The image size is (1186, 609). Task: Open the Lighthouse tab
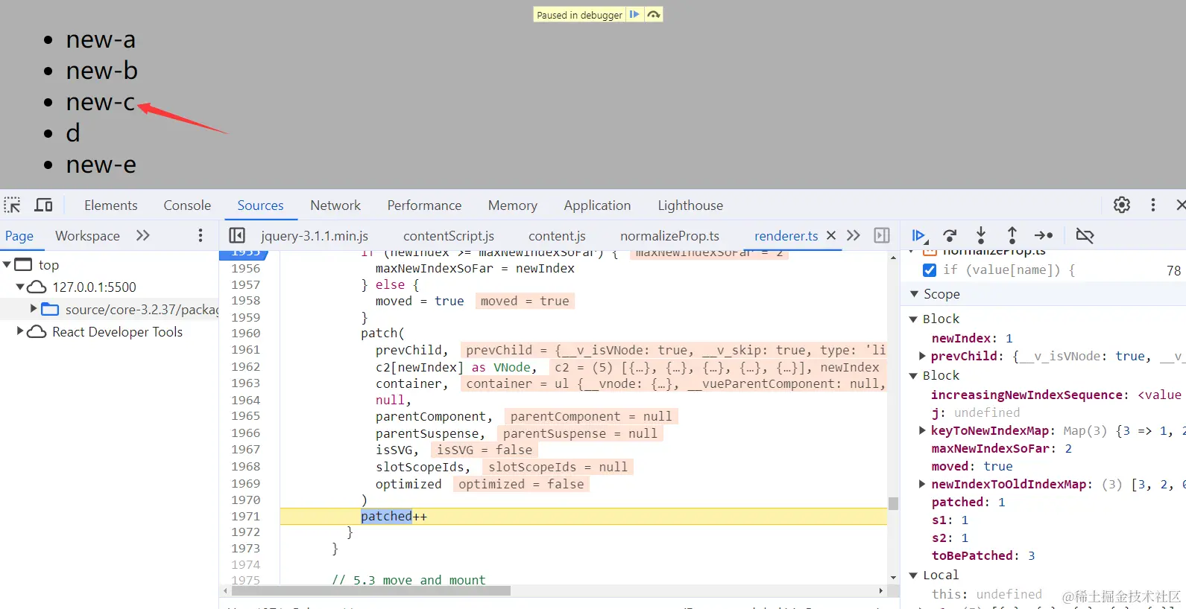(690, 205)
